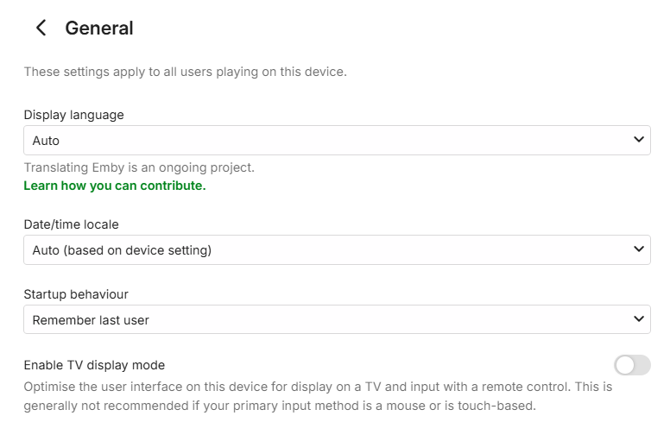Click the Startup behaviour label
This screenshot has height=422, width=670.
[76, 294]
